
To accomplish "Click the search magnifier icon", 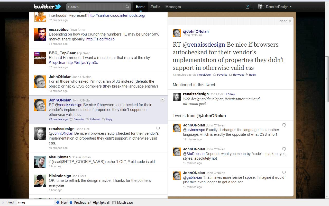I will 127,7.
